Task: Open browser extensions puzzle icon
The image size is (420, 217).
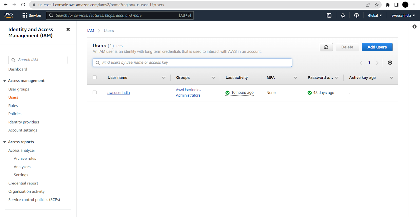Action: (388, 5)
